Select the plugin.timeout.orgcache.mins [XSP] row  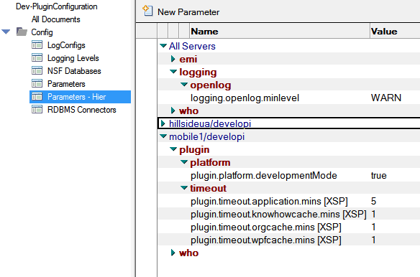266,227
